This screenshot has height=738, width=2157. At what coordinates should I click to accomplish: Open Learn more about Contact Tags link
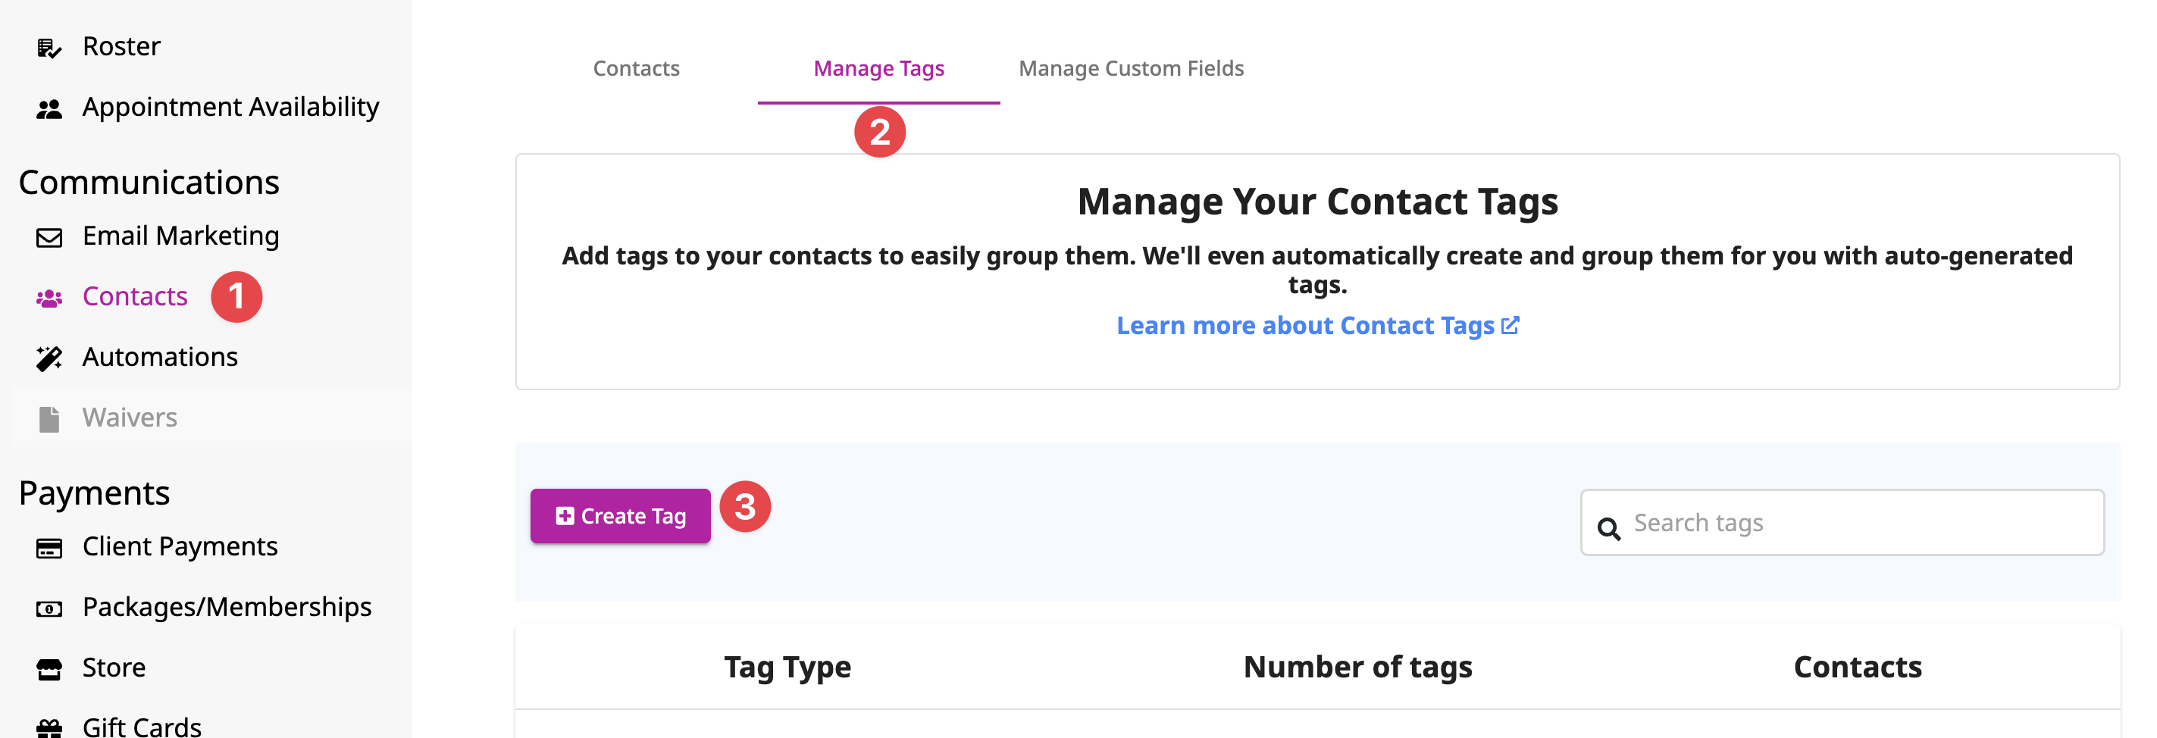point(1317,326)
